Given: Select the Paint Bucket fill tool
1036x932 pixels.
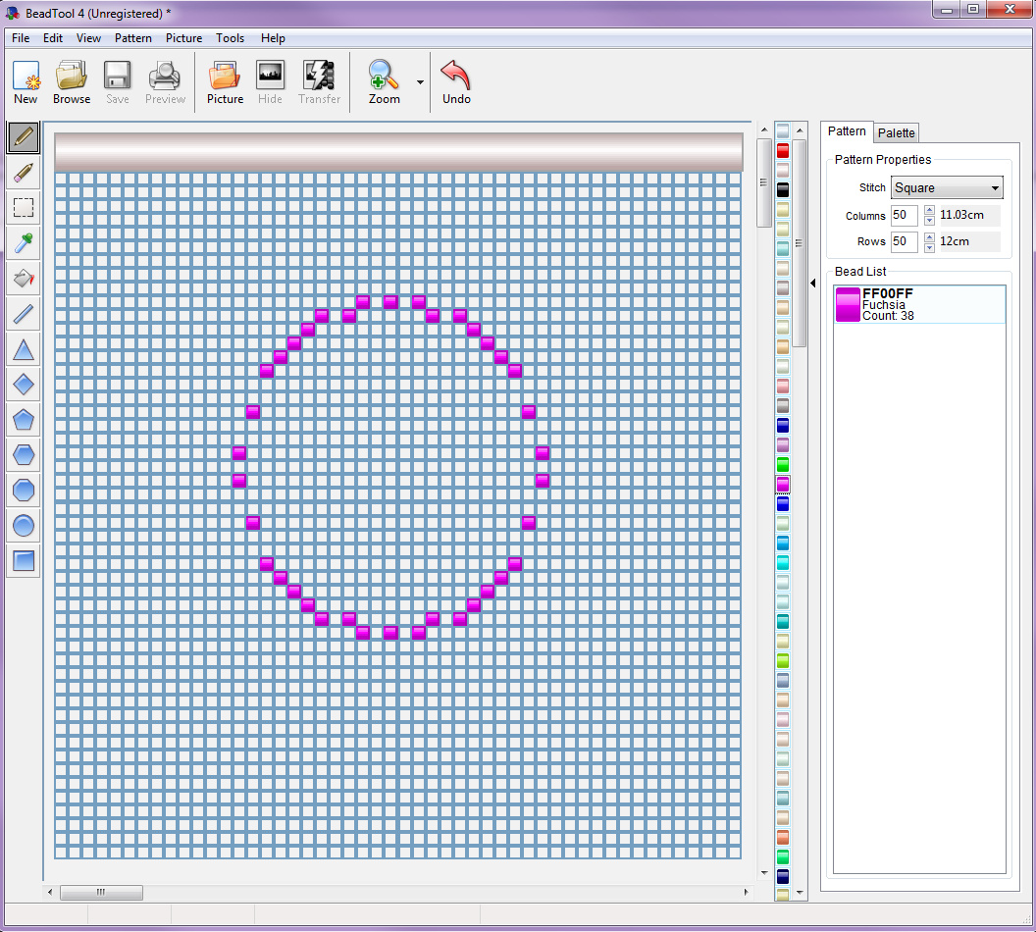Looking at the screenshot, I should click(x=24, y=279).
